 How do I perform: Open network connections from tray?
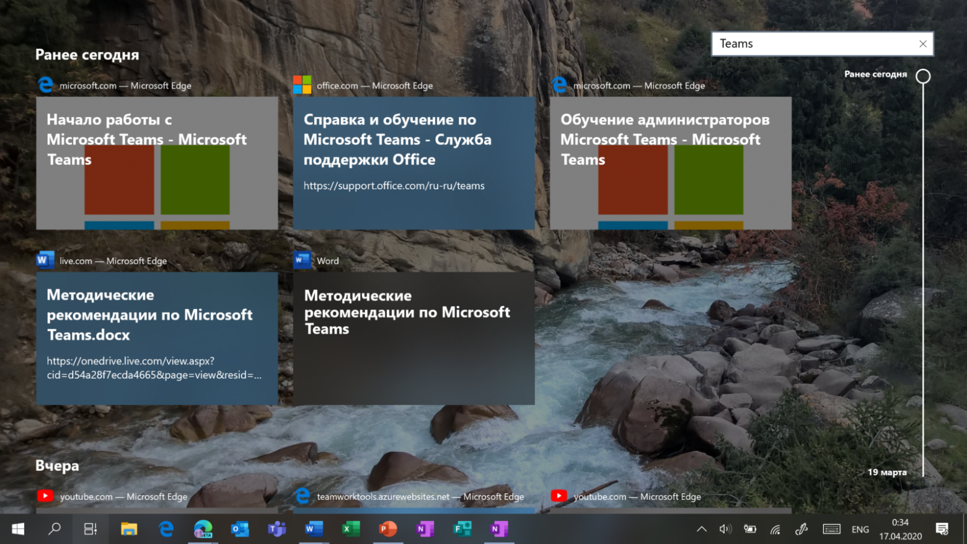[775, 529]
